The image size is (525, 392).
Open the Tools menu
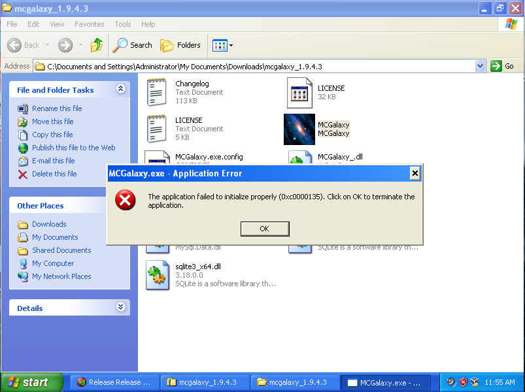[x=122, y=24]
